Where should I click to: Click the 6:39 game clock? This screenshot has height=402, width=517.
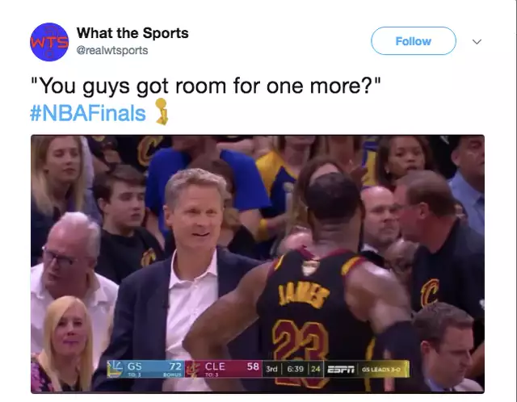coord(295,369)
